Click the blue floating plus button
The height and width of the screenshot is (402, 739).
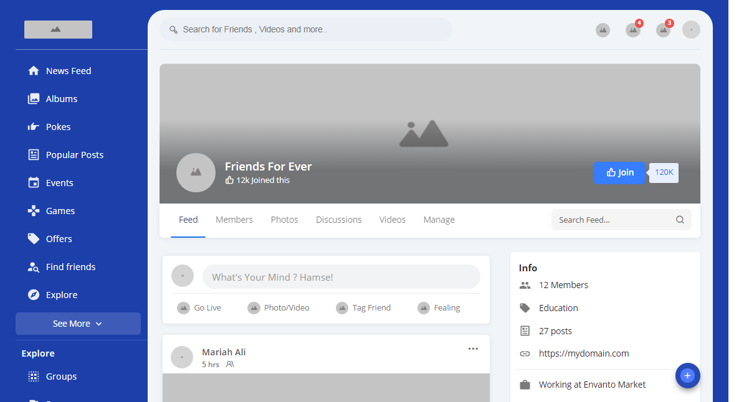click(687, 375)
